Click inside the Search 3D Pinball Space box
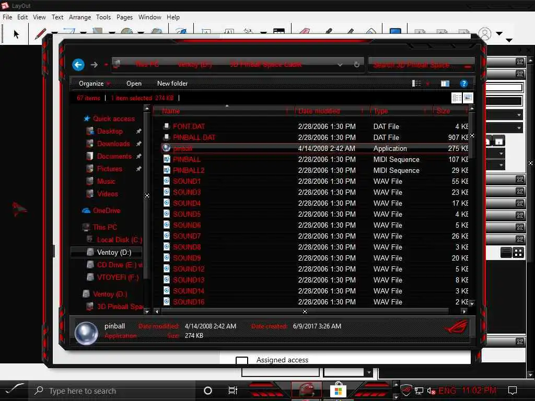Viewport: 535px width, 401px height. point(421,64)
